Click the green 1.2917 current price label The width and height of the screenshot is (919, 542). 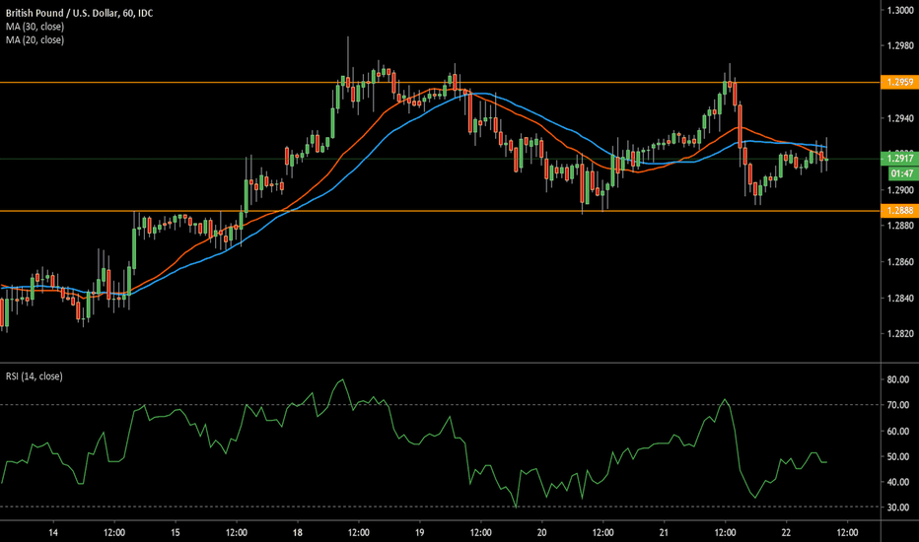tap(896, 158)
